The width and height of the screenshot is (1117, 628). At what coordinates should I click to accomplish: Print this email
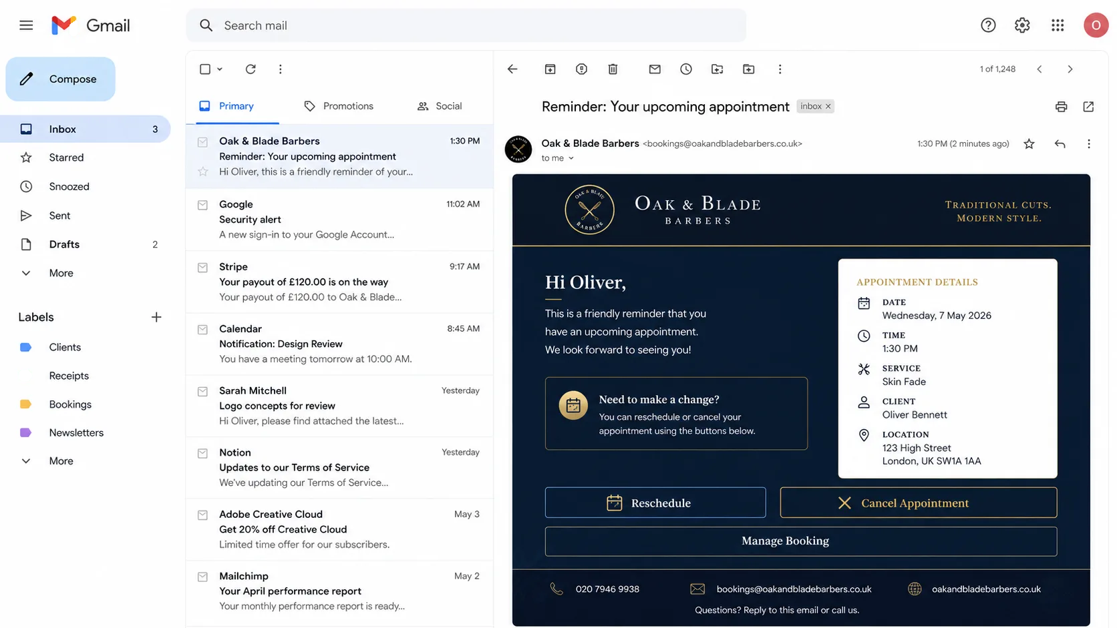[1061, 107]
